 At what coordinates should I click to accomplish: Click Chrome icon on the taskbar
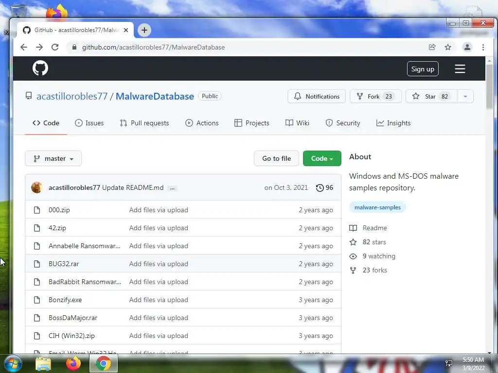point(104,363)
